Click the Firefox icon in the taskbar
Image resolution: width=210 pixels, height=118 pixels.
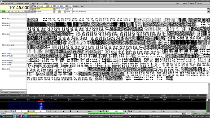pyautogui.click(x=21, y=116)
